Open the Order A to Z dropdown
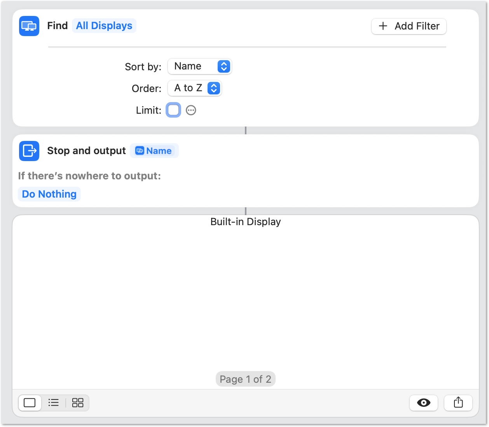 195,88
